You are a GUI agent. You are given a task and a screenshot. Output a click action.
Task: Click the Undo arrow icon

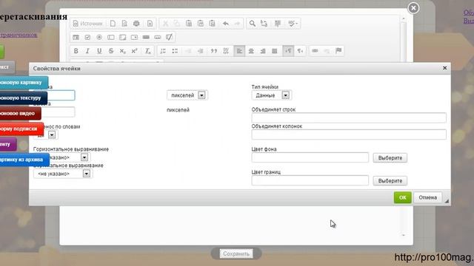pos(225,24)
